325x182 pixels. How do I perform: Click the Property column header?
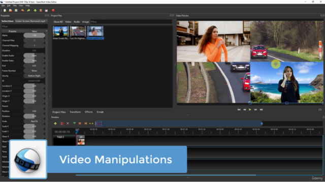12,31
